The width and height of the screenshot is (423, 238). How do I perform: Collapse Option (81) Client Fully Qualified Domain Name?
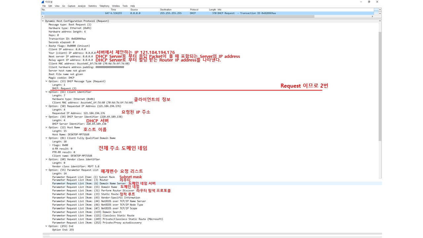47,138
